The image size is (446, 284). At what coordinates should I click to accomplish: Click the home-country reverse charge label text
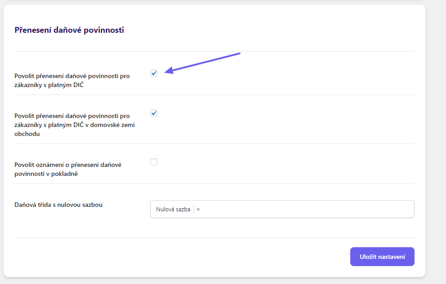(74, 126)
